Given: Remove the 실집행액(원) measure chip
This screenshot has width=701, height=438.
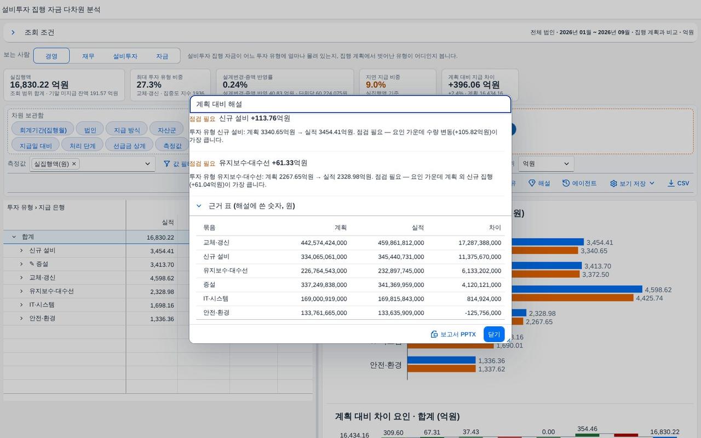Looking at the screenshot, I should pos(74,164).
